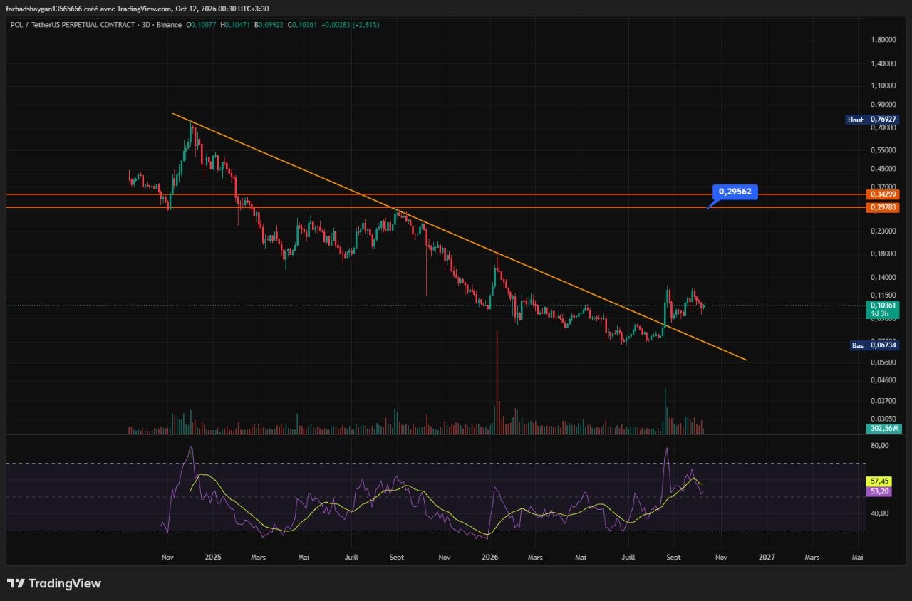Click the 0,03700 price scale label
This screenshot has width=912, height=601.
(883, 401)
